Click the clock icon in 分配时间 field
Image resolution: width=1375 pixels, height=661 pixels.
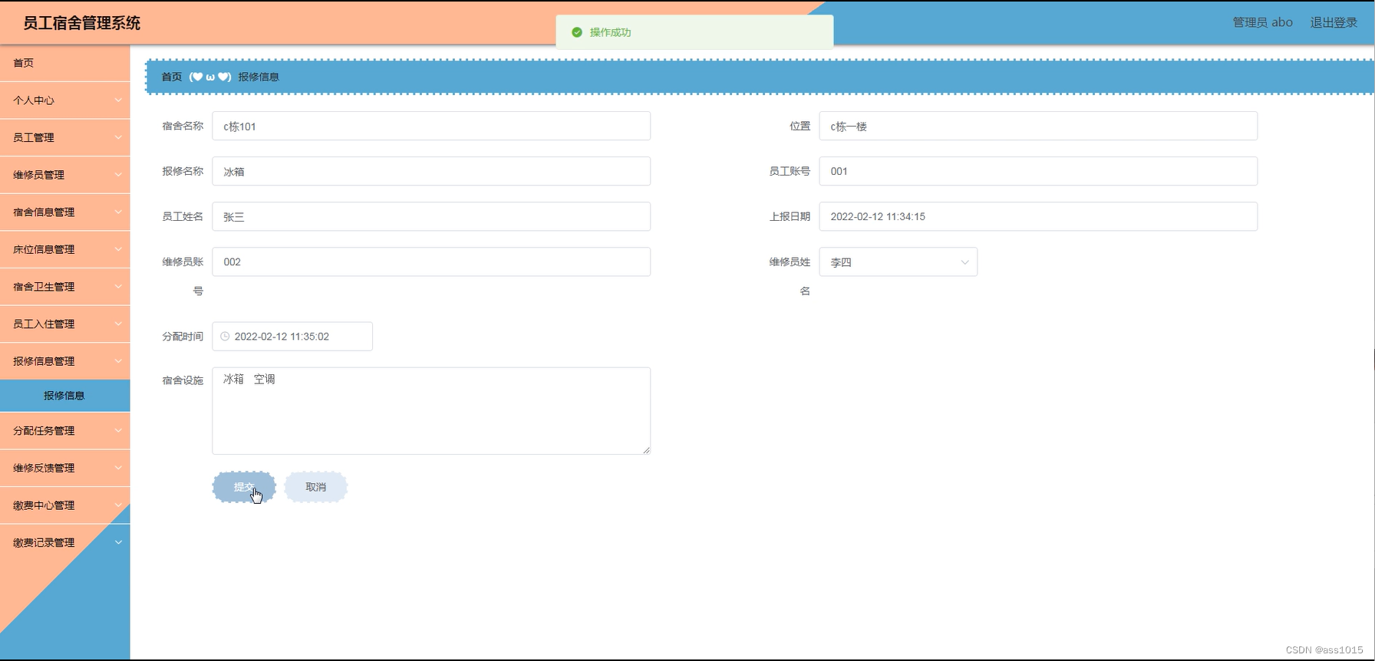point(225,337)
